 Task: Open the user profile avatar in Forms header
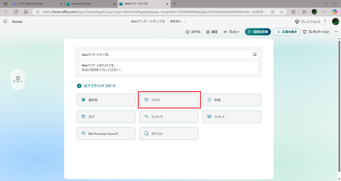pyautogui.click(x=335, y=22)
